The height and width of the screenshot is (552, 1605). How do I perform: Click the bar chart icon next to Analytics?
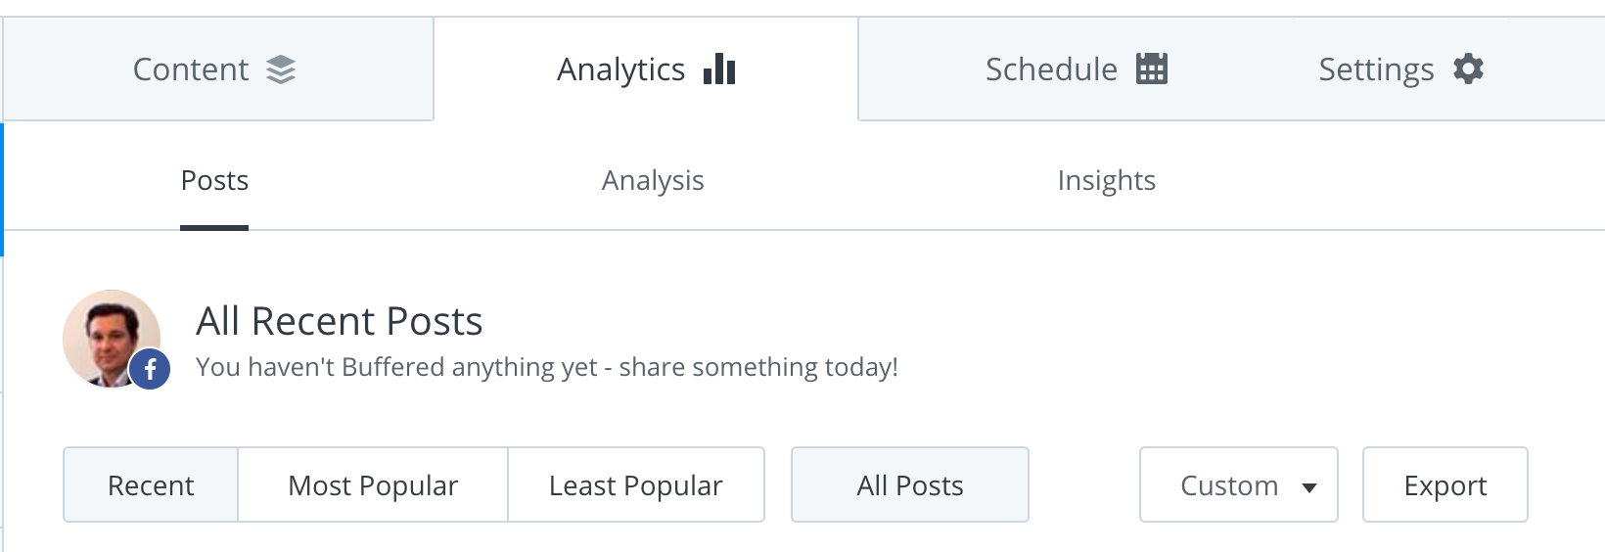point(719,69)
